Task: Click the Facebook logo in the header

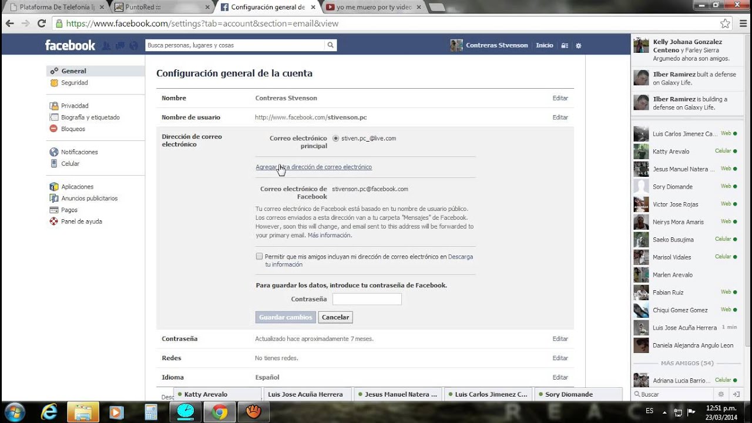Action: pyautogui.click(x=70, y=45)
